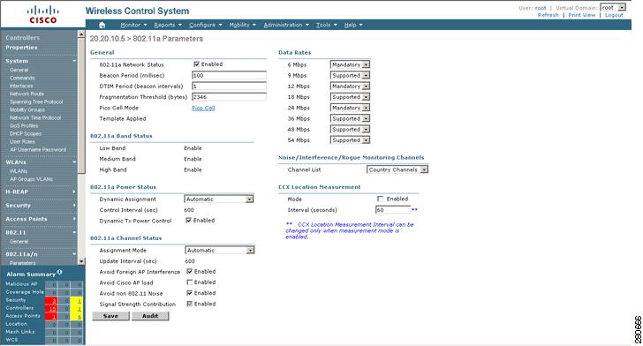Click the Logout link

click(614, 15)
